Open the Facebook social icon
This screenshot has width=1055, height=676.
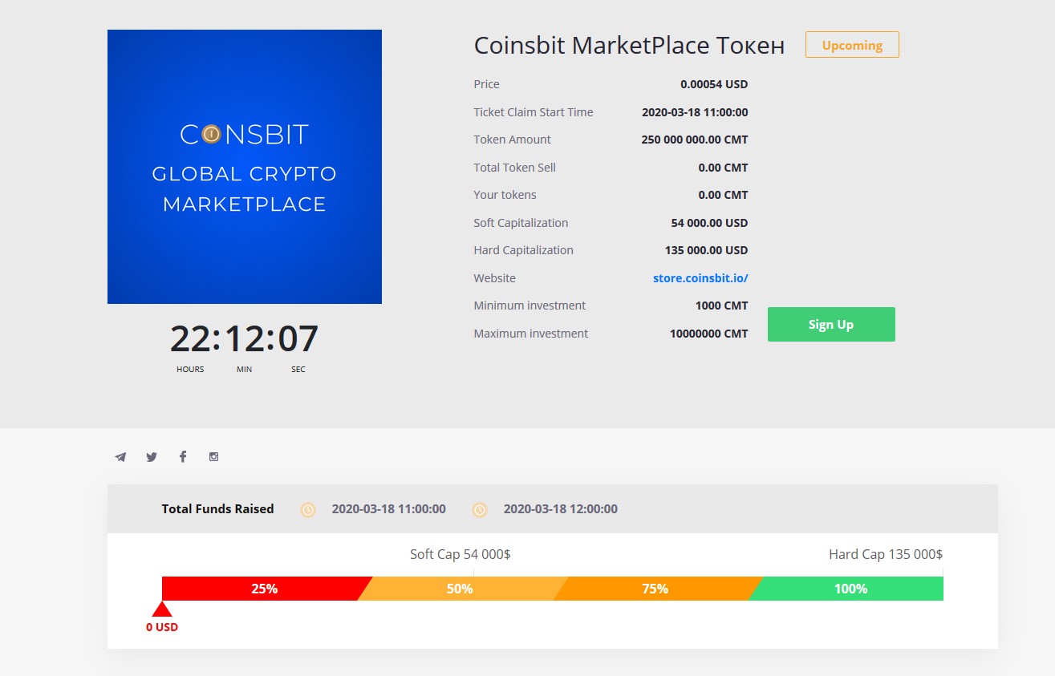coord(183,456)
